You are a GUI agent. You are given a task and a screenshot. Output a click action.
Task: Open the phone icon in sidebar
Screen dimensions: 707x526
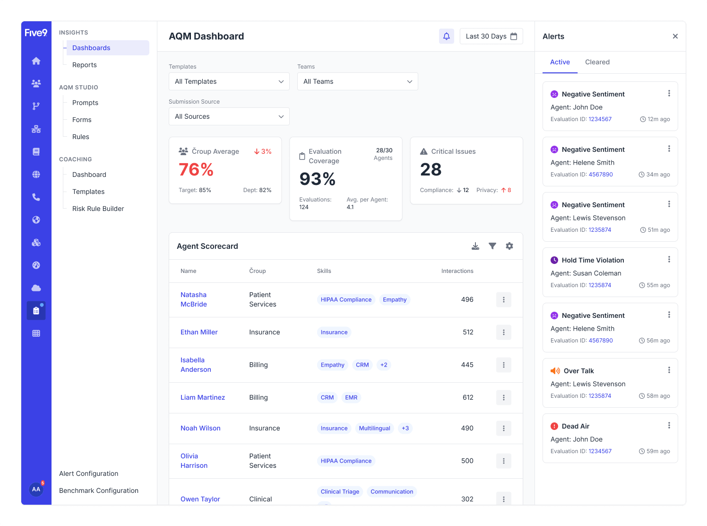[36, 197]
